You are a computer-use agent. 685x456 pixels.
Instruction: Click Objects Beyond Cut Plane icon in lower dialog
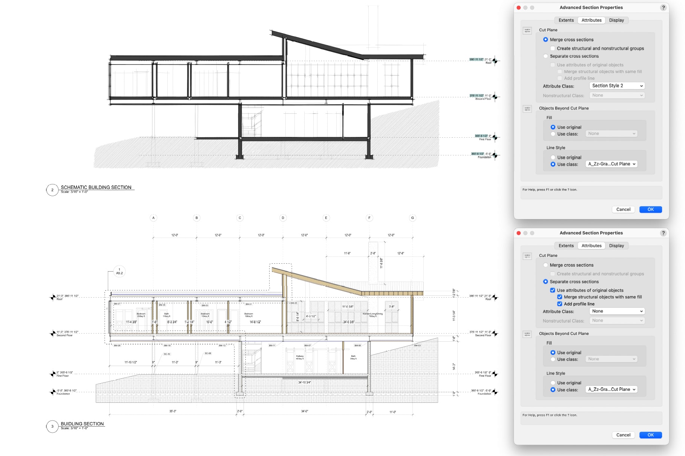click(527, 334)
